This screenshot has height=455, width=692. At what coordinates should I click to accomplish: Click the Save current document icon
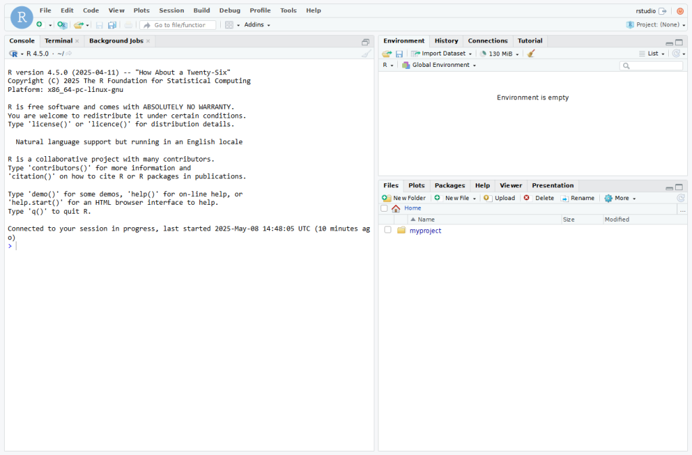[x=99, y=25]
